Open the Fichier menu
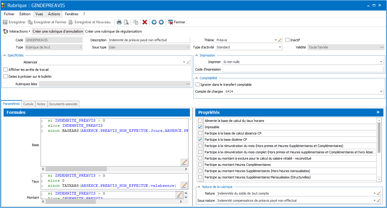Screen dimensions: 387x208 (9, 14)
